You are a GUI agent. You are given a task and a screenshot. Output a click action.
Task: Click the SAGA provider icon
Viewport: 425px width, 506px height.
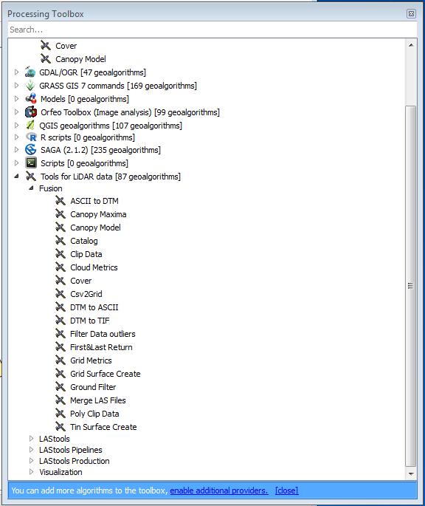pos(31,150)
